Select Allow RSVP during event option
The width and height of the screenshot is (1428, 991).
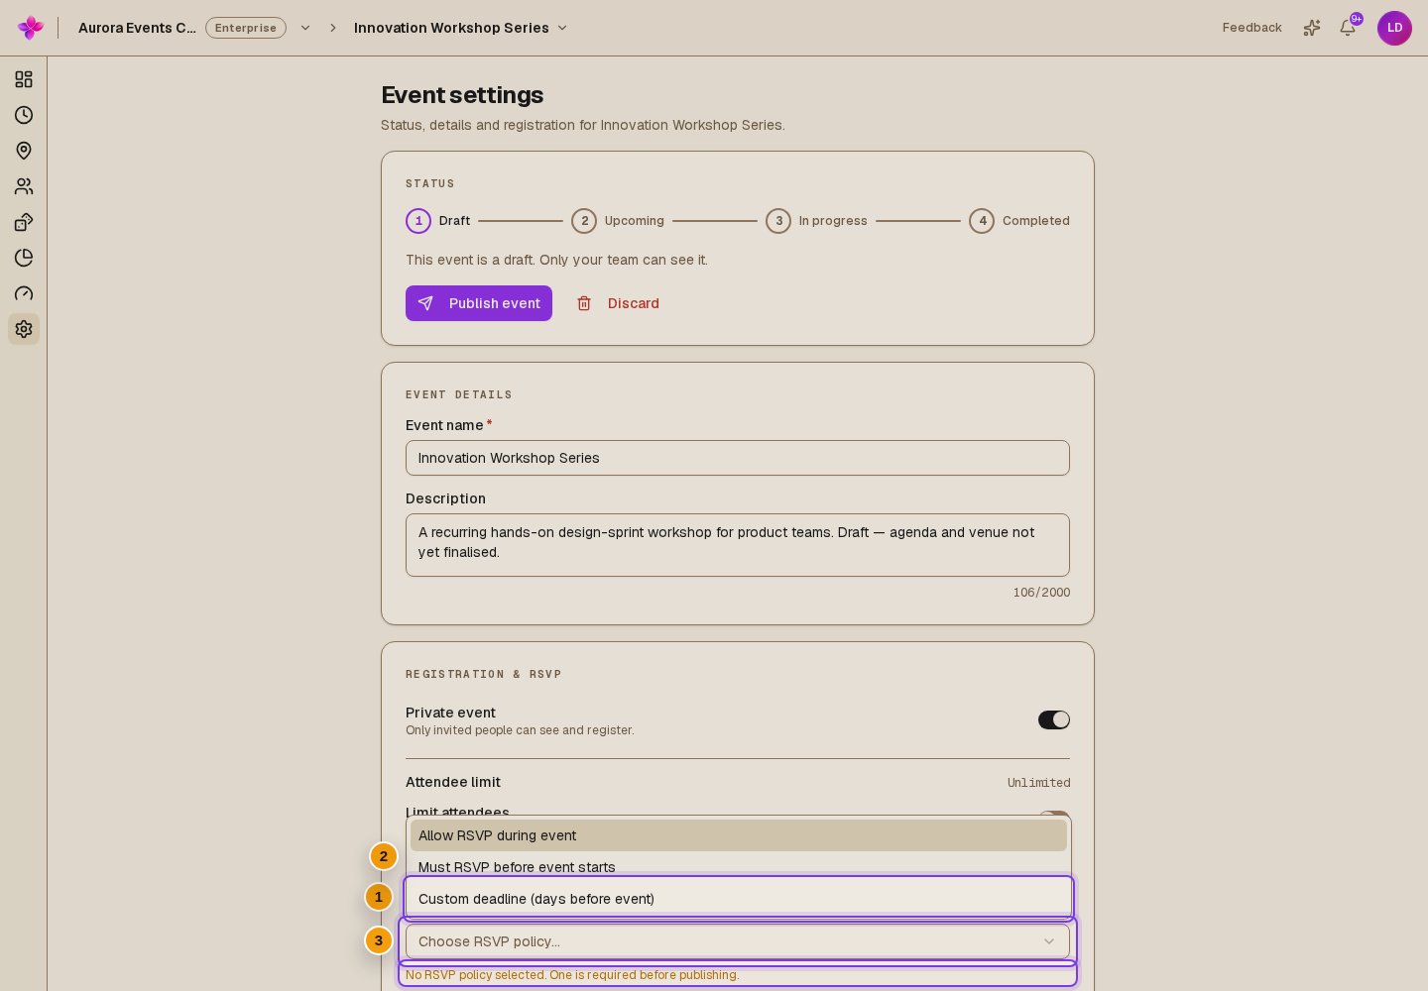point(739,835)
